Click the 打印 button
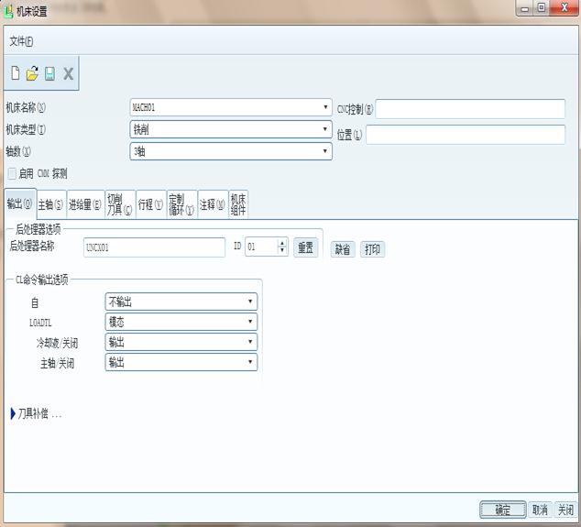 click(x=371, y=249)
